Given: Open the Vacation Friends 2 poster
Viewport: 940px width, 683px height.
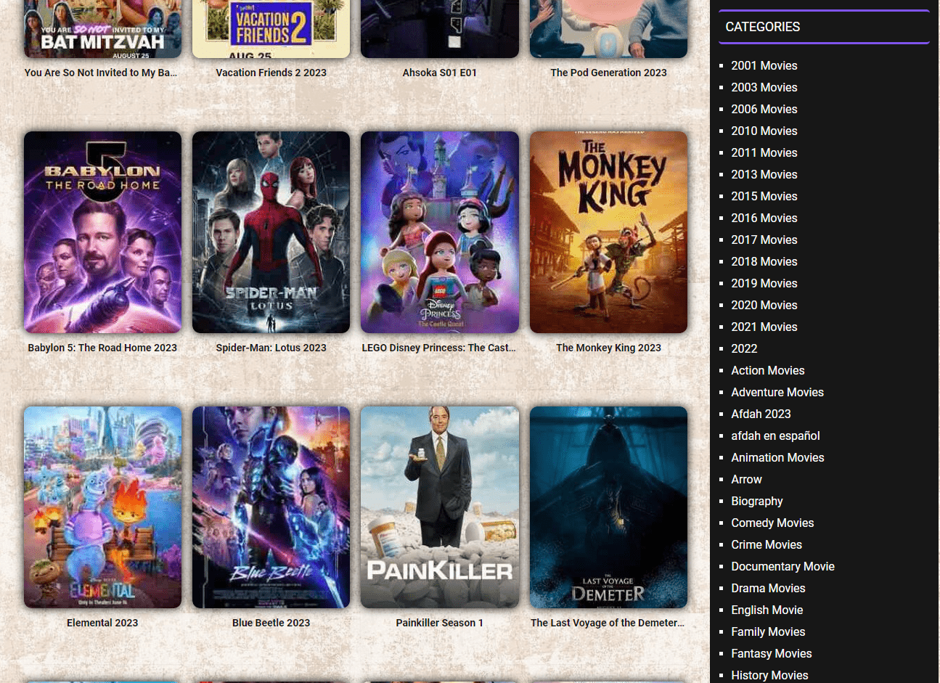Looking at the screenshot, I should (271, 29).
